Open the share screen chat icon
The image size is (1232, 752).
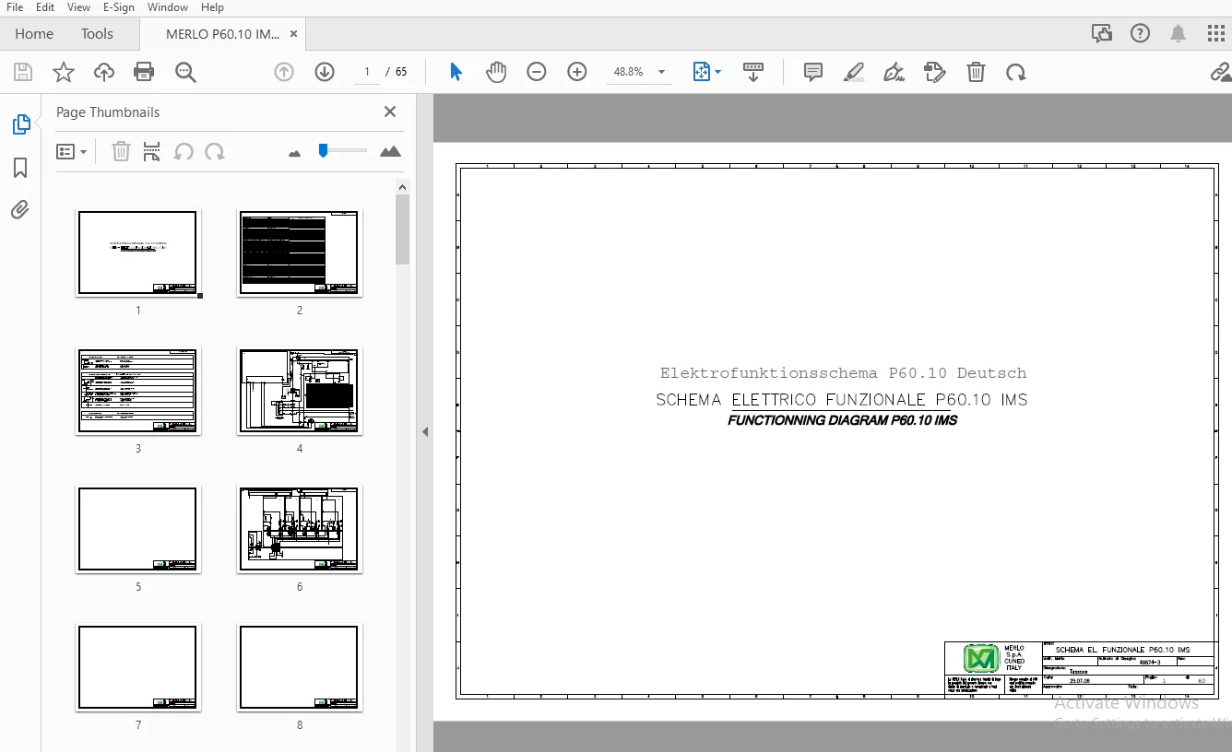pyautogui.click(x=1102, y=34)
